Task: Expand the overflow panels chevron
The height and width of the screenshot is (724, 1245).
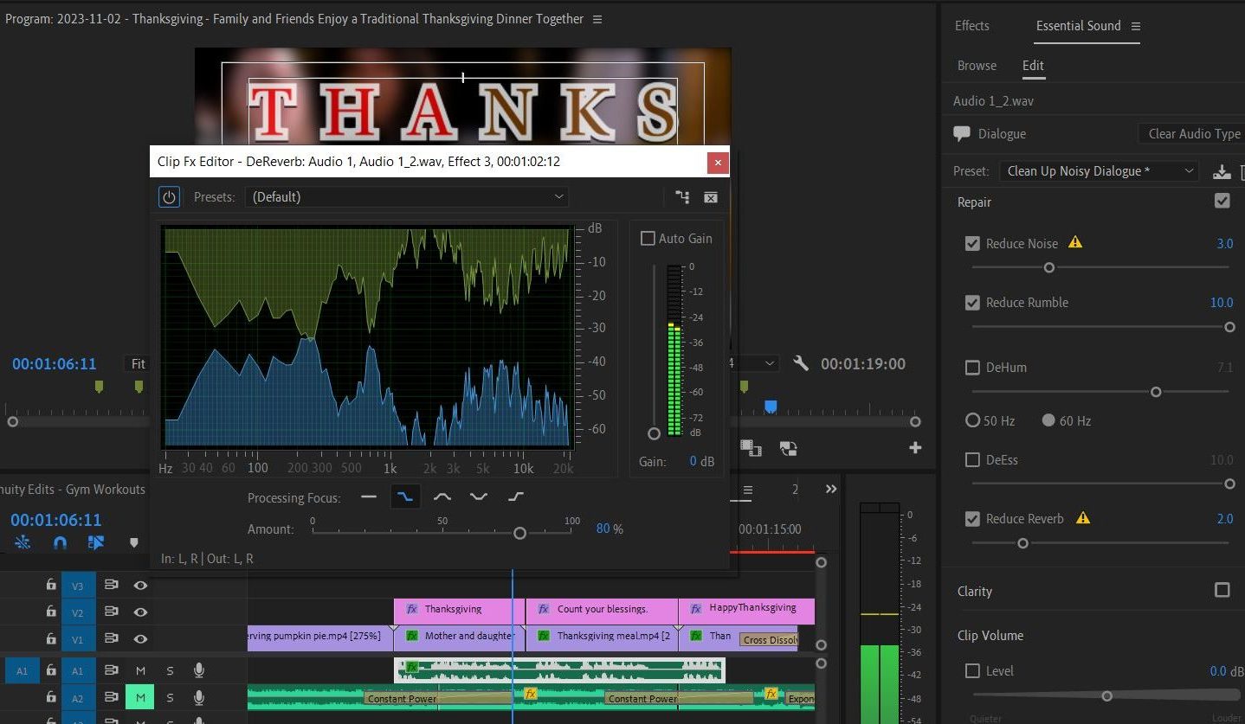Action: (831, 489)
